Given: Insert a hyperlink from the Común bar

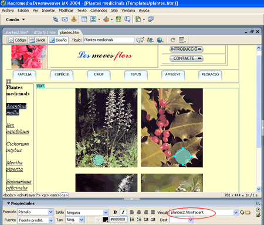Looking at the screenshot, I should point(56,19).
